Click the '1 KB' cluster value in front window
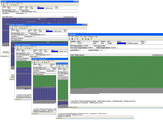 point(102,43)
